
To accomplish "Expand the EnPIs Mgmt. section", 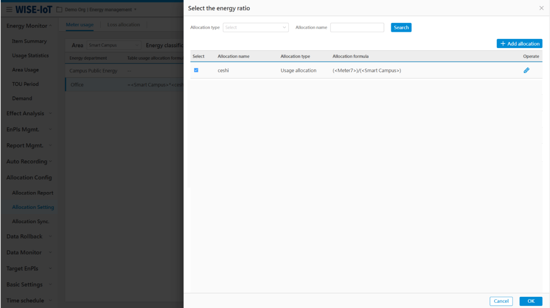I will [29, 130].
